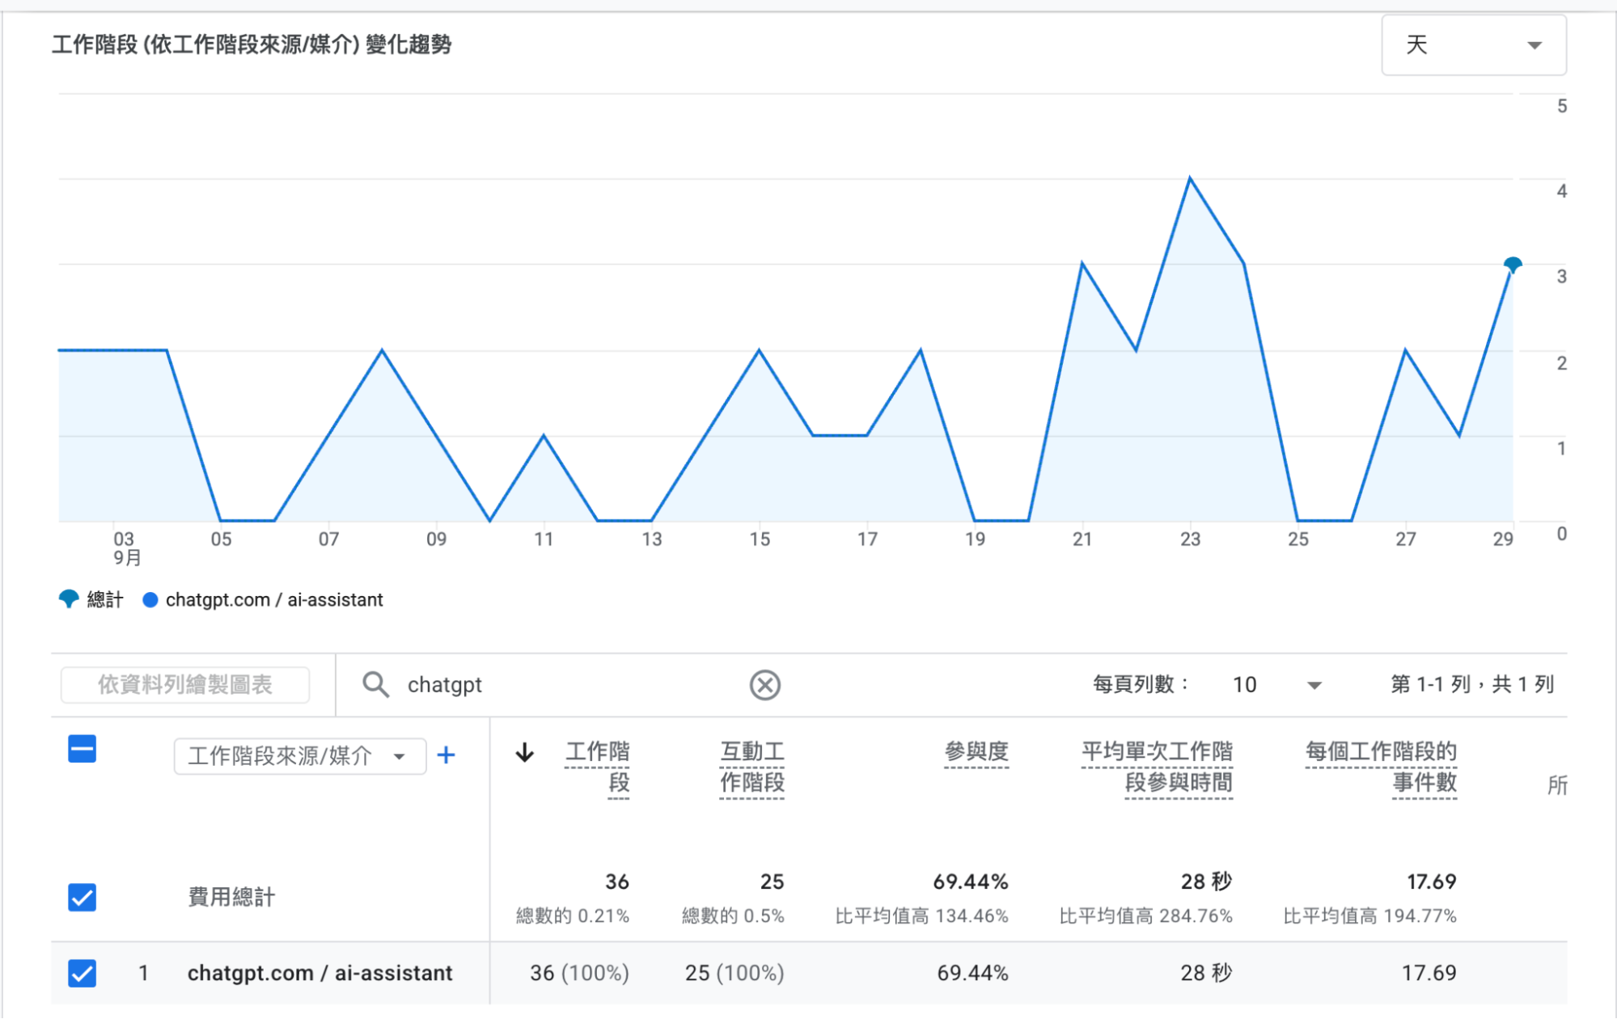The image size is (1617, 1019).
Task: Add a dimension with the plus icon
Action: [x=446, y=755]
